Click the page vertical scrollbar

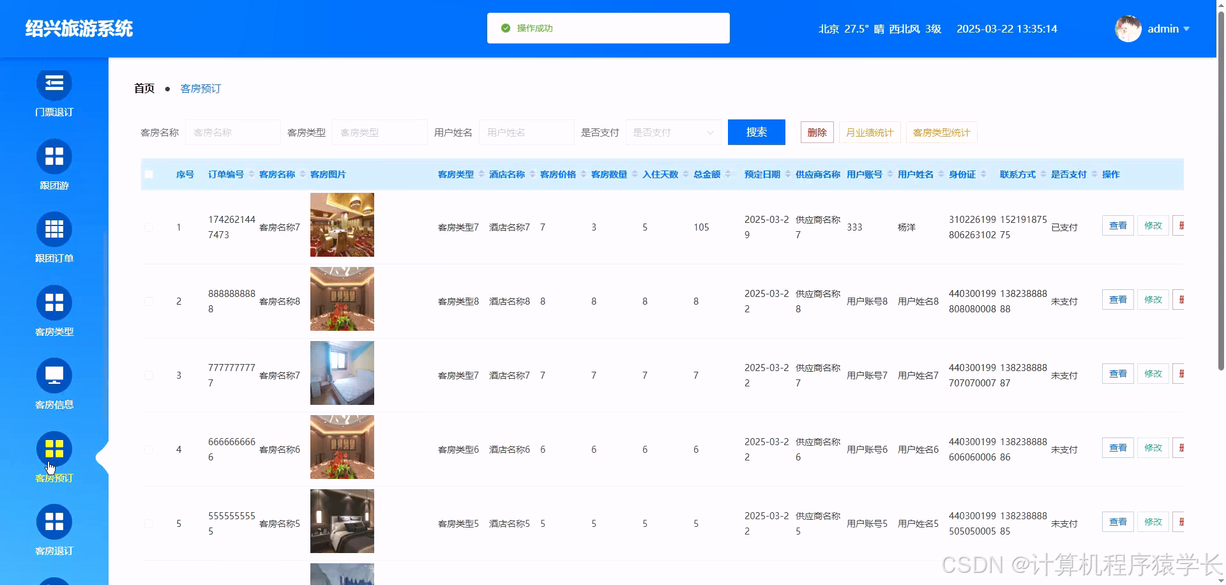1221,192
